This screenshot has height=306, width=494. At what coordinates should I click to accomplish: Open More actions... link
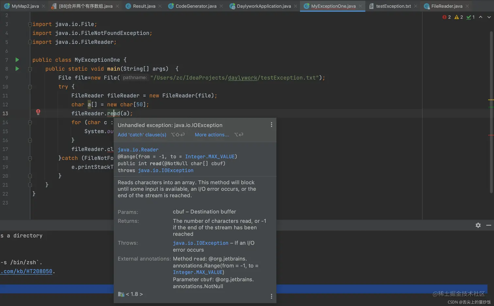212,135
